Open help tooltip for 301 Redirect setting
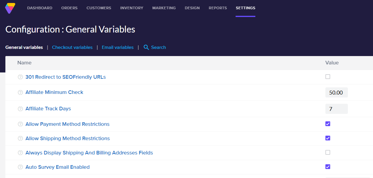Viewport: 373px width, 178px height. click(20, 77)
